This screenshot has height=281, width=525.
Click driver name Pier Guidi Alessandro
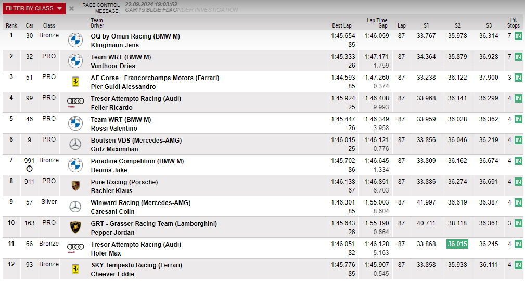(123, 87)
